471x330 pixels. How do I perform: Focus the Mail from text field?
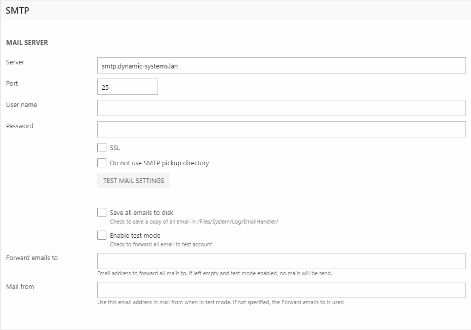[x=281, y=290]
